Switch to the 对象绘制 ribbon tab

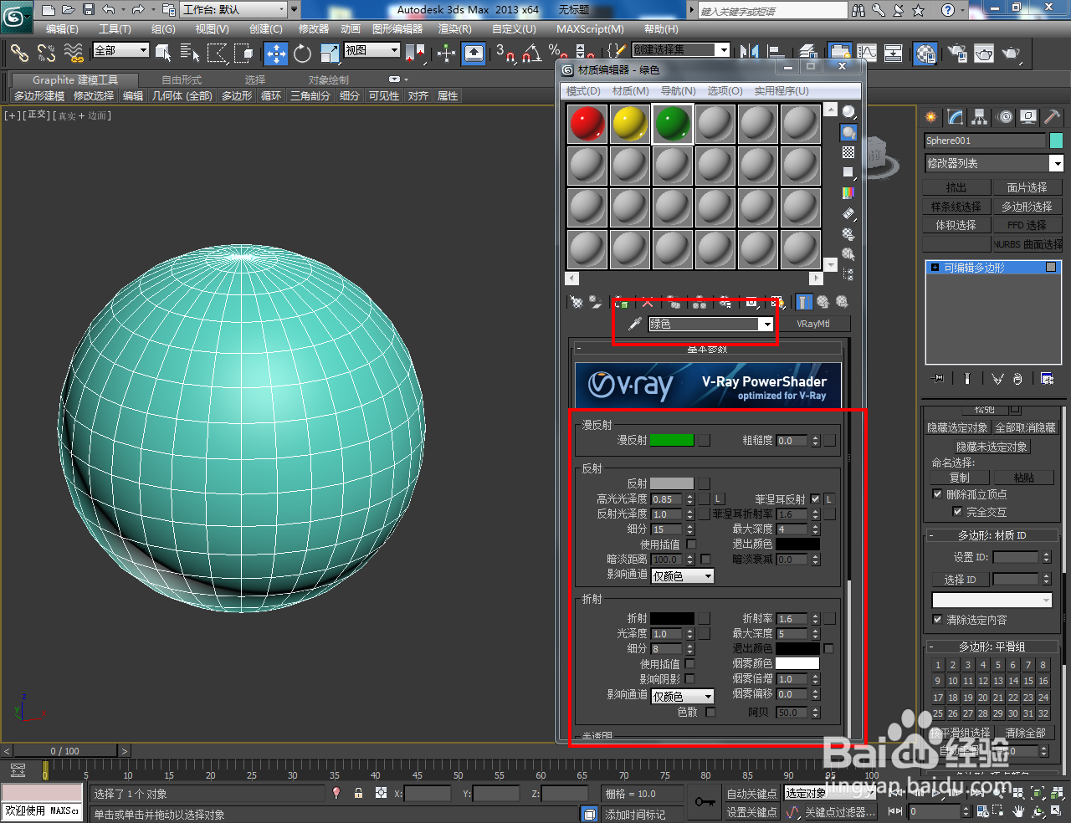point(329,80)
